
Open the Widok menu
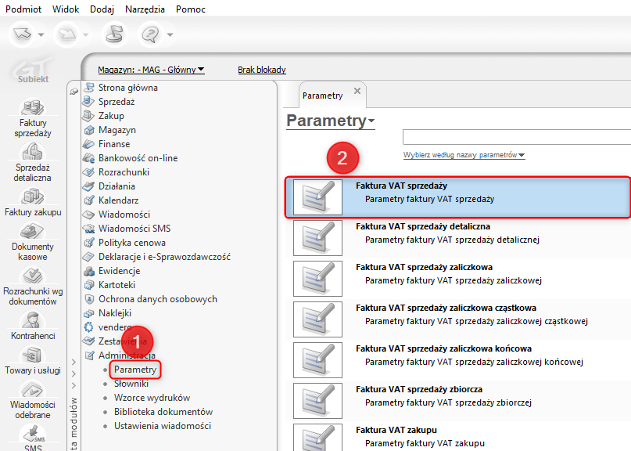click(x=66, y=9)
